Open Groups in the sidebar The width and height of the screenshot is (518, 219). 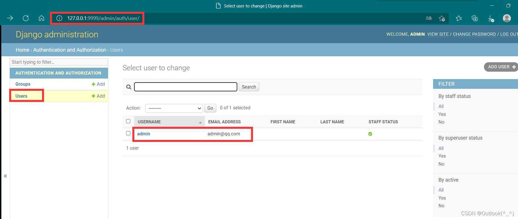(x=23, y=84)
